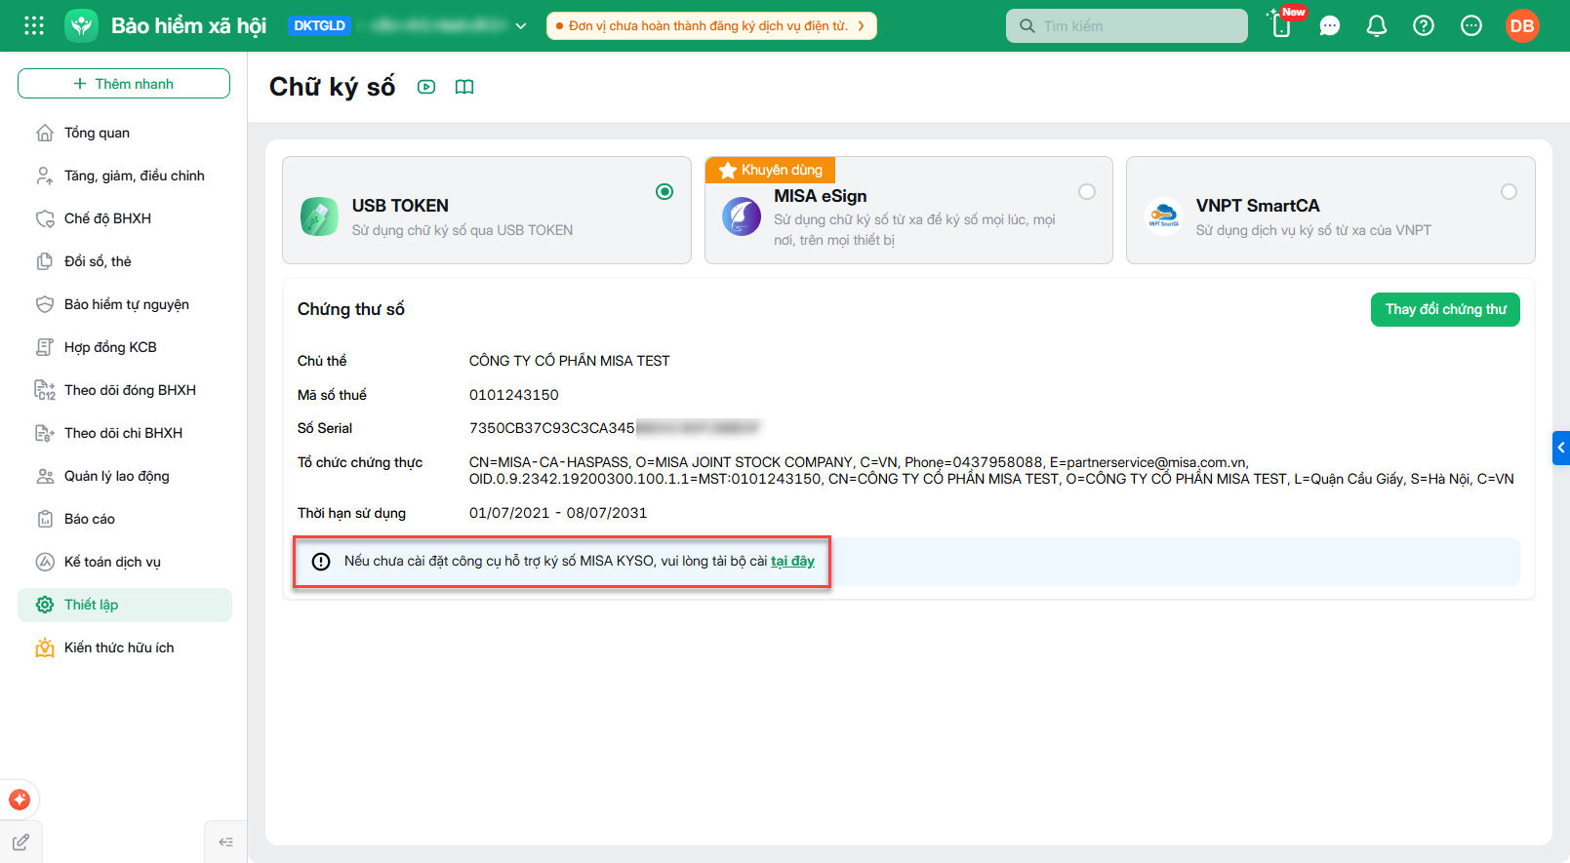Open the DB user avatar menu
This screenshot has width=1570, height=863.
point(1522,26)
